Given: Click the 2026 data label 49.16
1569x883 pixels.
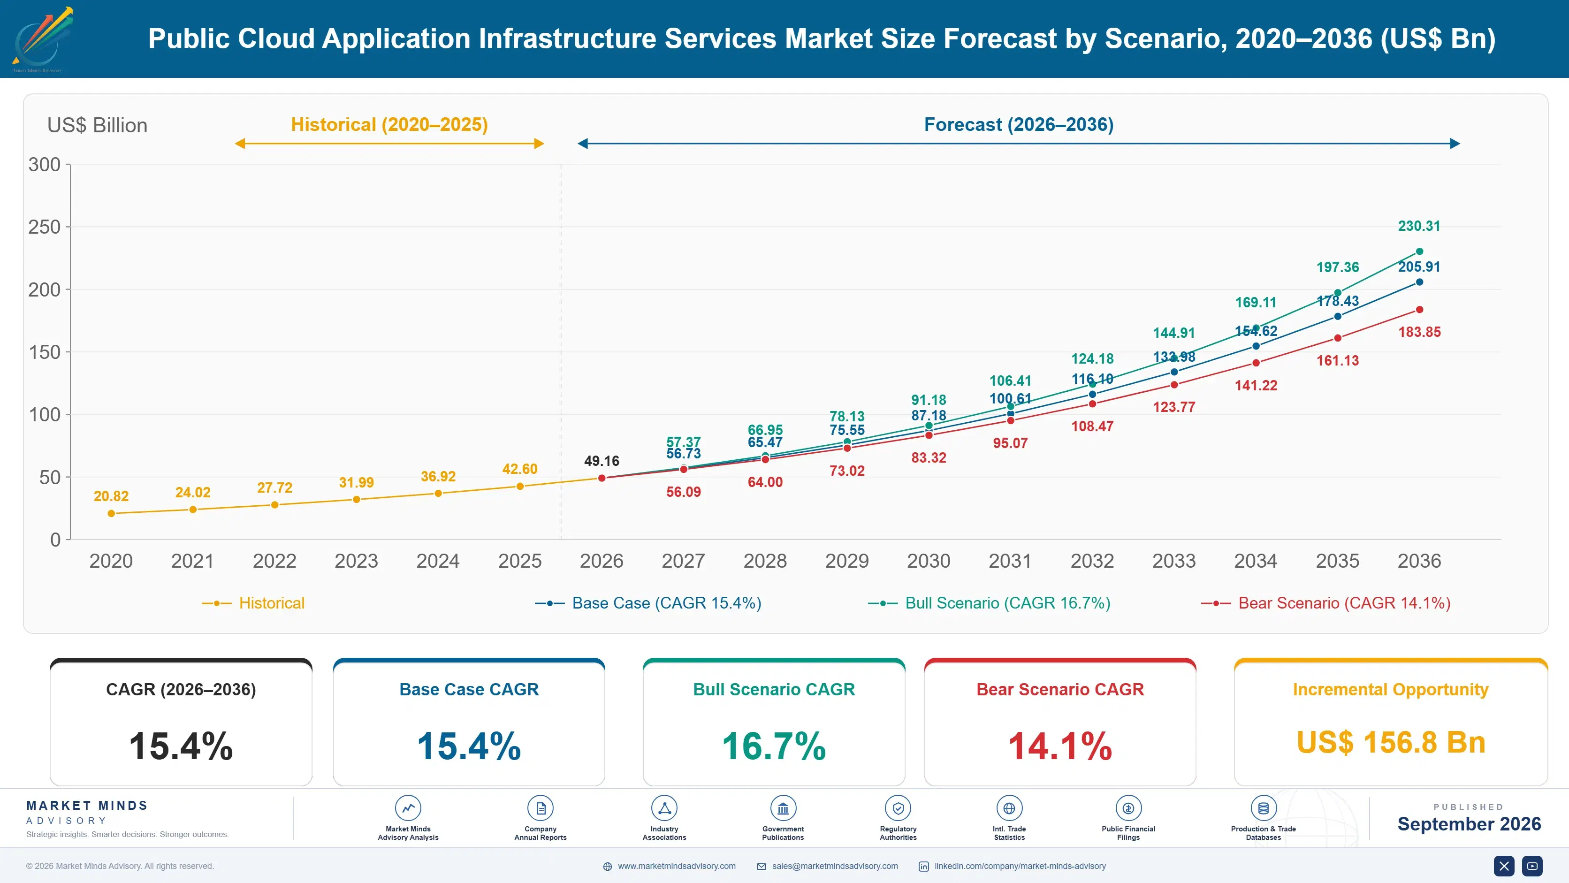Looking at the screenshot, I should tap(602, 461).
